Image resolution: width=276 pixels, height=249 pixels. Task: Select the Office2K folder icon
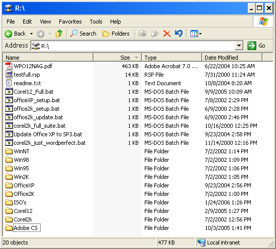[x=9, y=193]
